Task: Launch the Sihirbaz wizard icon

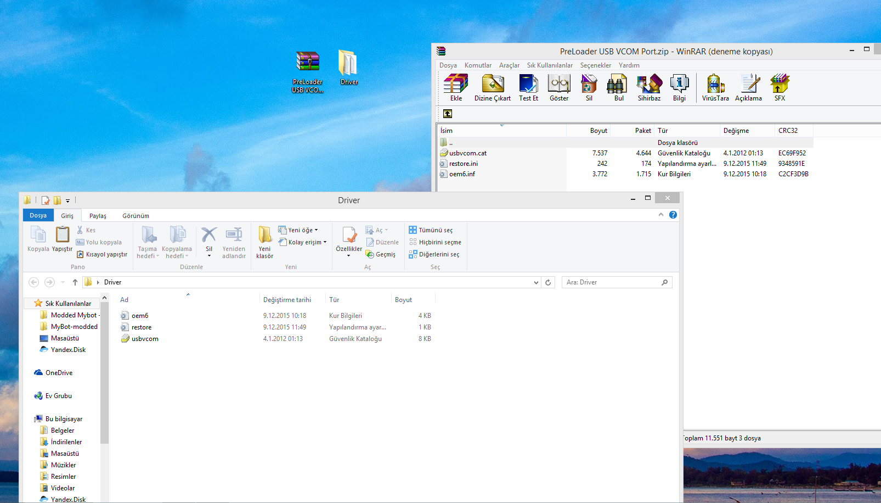Action: [x=649, y=88]
